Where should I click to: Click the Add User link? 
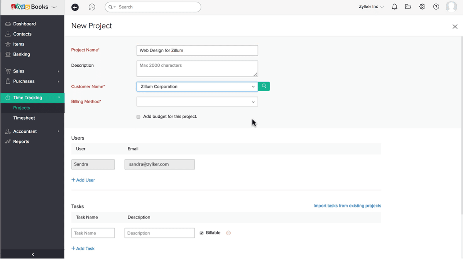tap(83, 180)
